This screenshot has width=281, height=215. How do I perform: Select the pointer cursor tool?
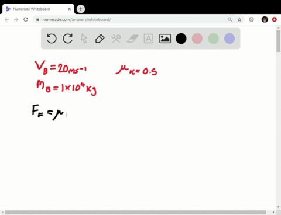[84, 39]
